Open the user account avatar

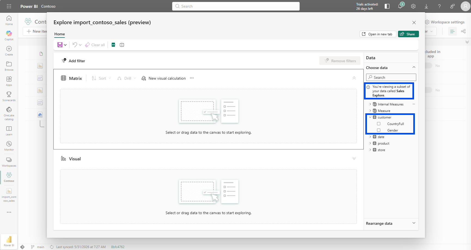[465, 6]
